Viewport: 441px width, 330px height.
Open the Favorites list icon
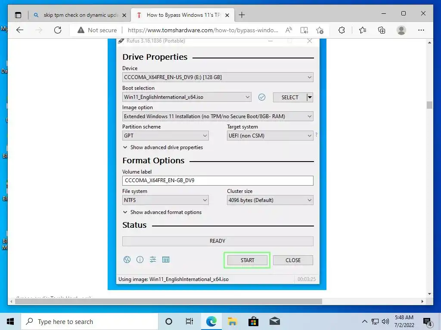(x=363, y=30)
